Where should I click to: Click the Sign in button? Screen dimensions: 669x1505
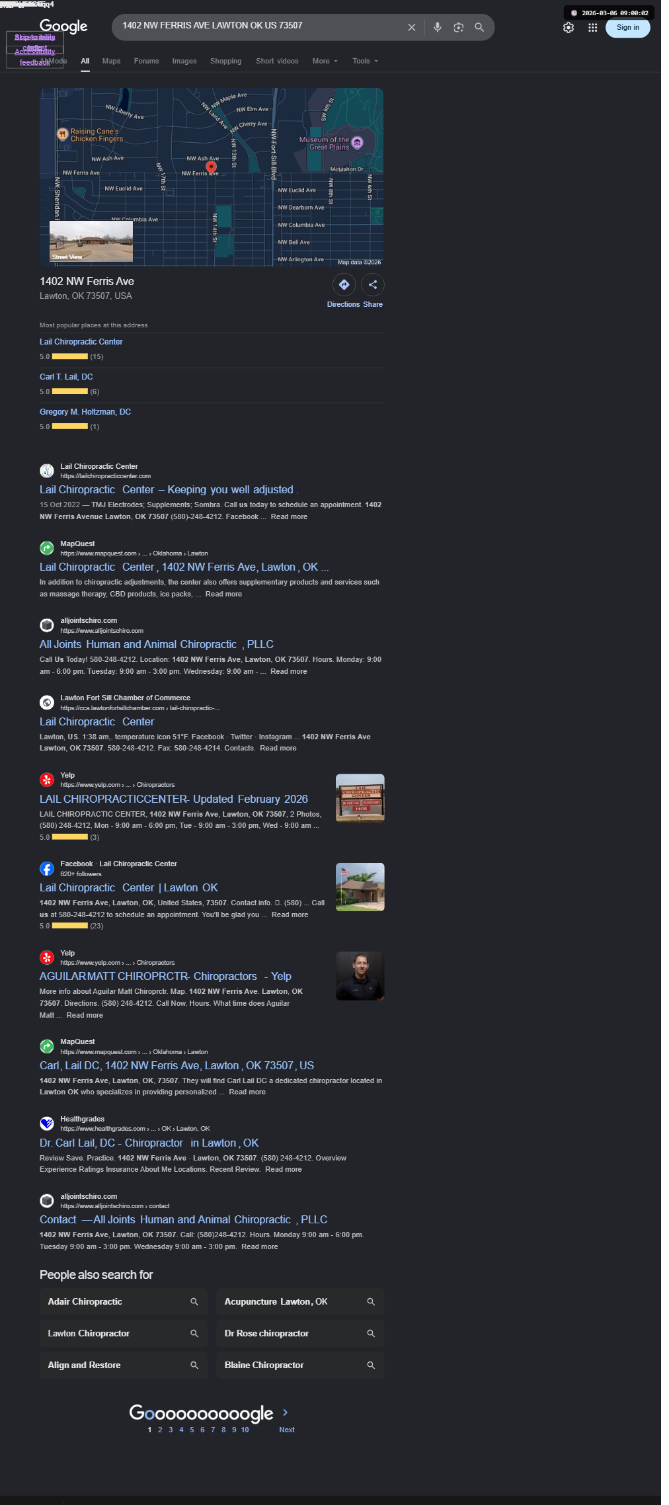coord(628,28)
